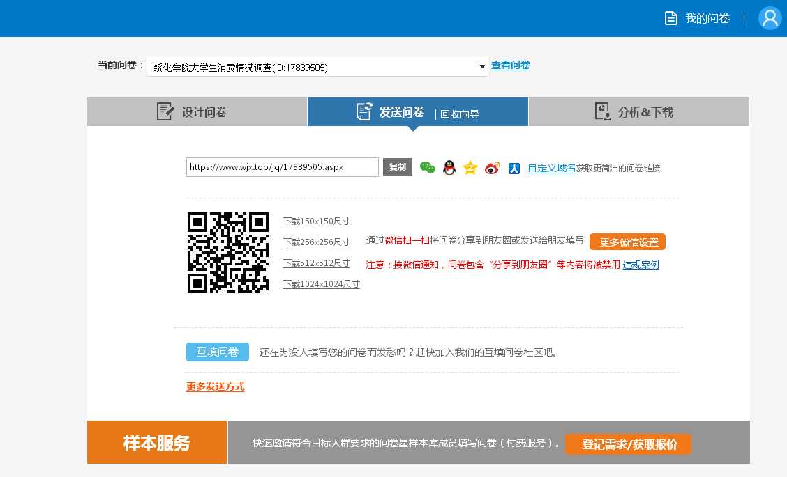The image size is (787, 477).
Task: Click the 分析&下载 report icon
Action: click(x=602, y=111)
